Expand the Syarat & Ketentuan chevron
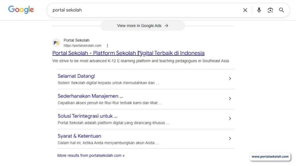 point(230,139)
